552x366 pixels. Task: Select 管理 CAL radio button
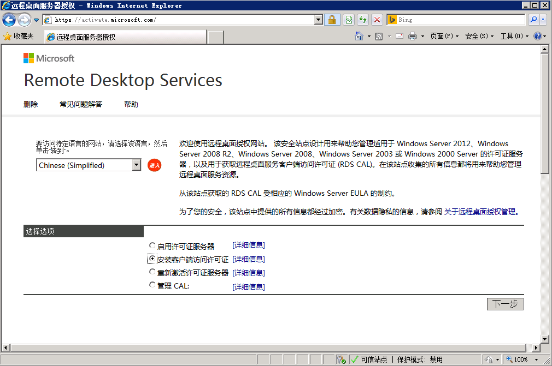click(x=152, y=285)
